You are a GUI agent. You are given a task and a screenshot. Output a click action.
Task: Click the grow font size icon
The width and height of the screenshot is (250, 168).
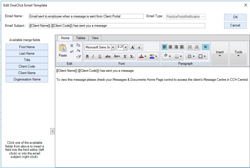pos(133,47)
